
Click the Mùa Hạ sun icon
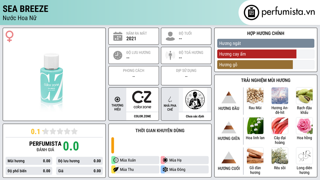coord(165,160)
